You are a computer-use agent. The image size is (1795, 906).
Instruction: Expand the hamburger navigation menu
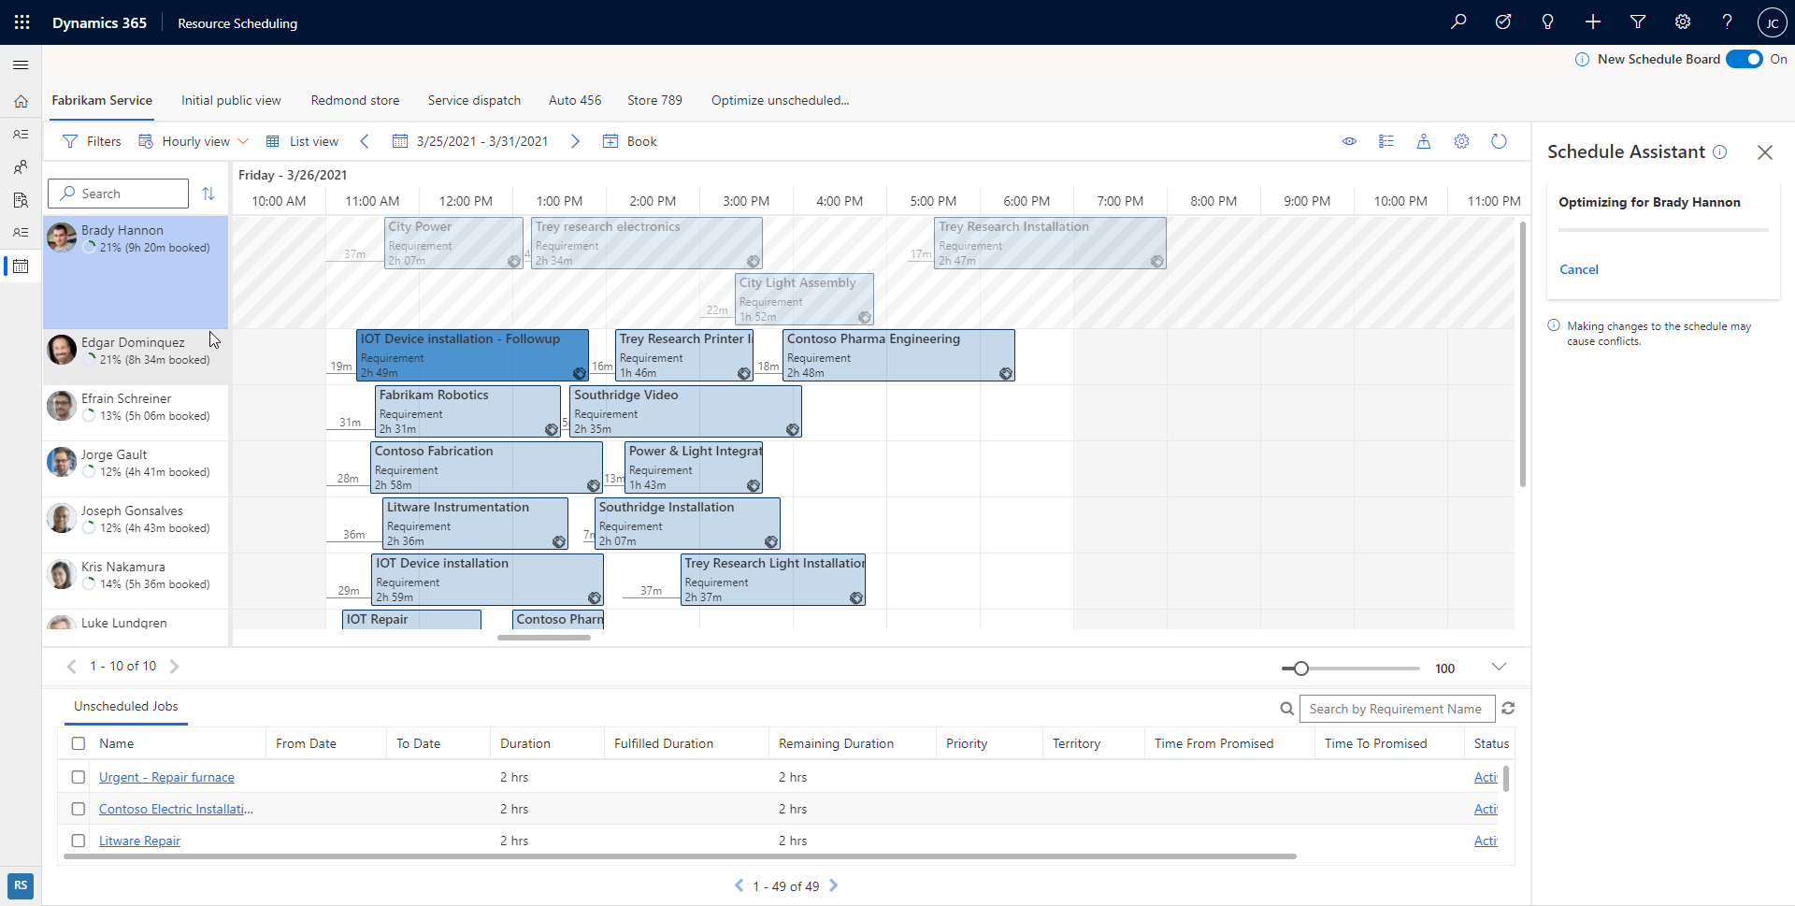21,65
